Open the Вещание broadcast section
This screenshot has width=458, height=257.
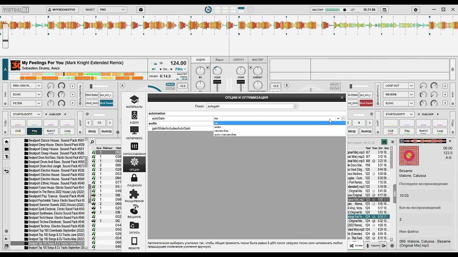click(x=134, y=212)
